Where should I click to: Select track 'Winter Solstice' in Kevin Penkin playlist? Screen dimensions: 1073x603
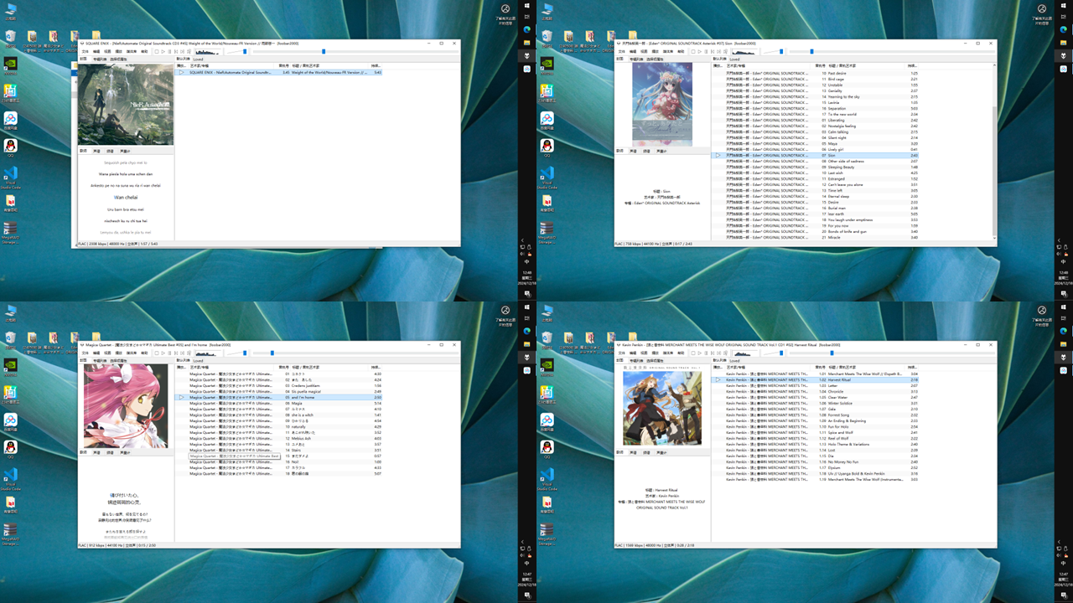(x=816, y=403)
